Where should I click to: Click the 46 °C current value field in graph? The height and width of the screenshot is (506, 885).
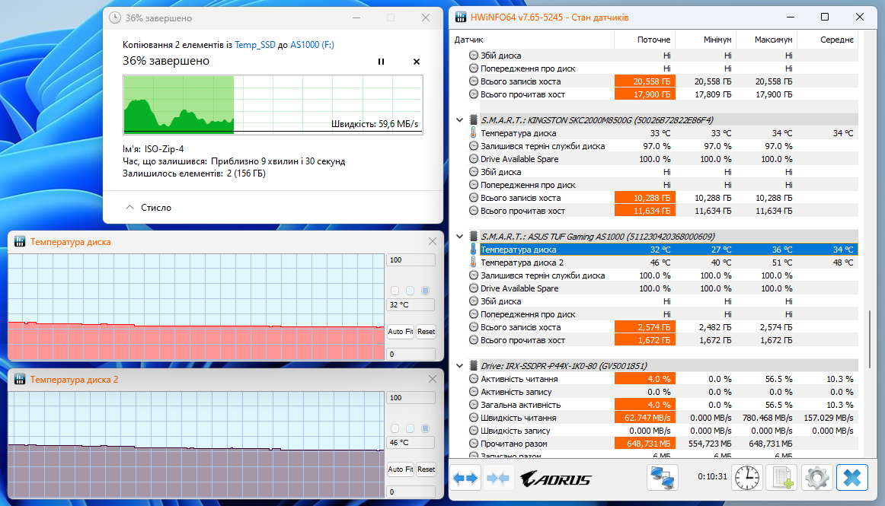[411, 442]
